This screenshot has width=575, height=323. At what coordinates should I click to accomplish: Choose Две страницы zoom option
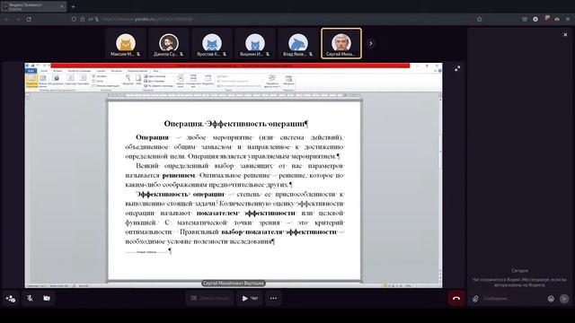[x=155, y=81]
